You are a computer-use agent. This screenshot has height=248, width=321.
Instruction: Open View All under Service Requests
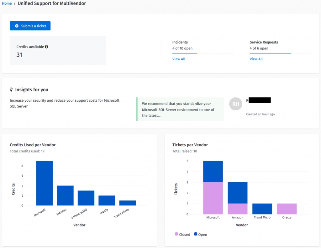click(x=256, y=59)
